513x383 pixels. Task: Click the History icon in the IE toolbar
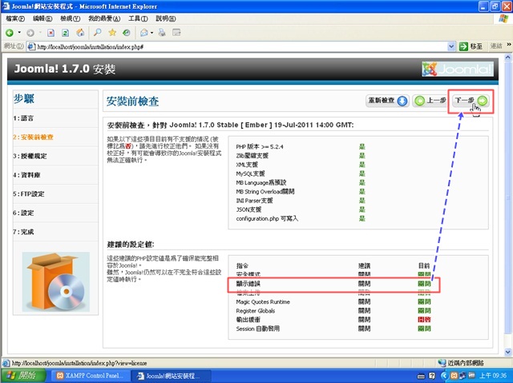pyautogui.click(x=127, y=33)
